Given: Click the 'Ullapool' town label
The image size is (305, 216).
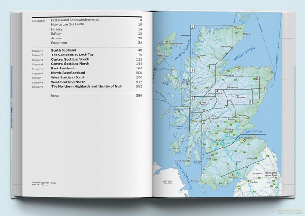Looking at the screenshot, I should click(202, 55).
